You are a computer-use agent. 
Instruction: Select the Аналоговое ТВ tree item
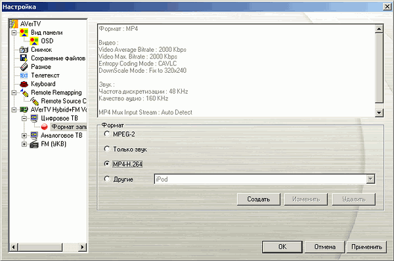[x=62, y=136]
